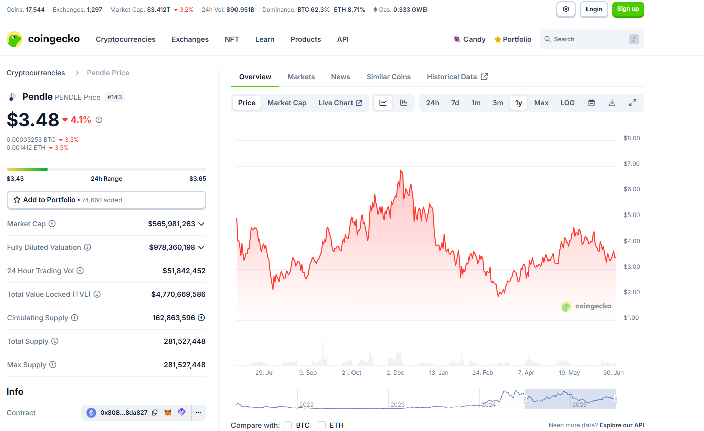Show 24 Hour Trading Vol info tooltip

80,271
